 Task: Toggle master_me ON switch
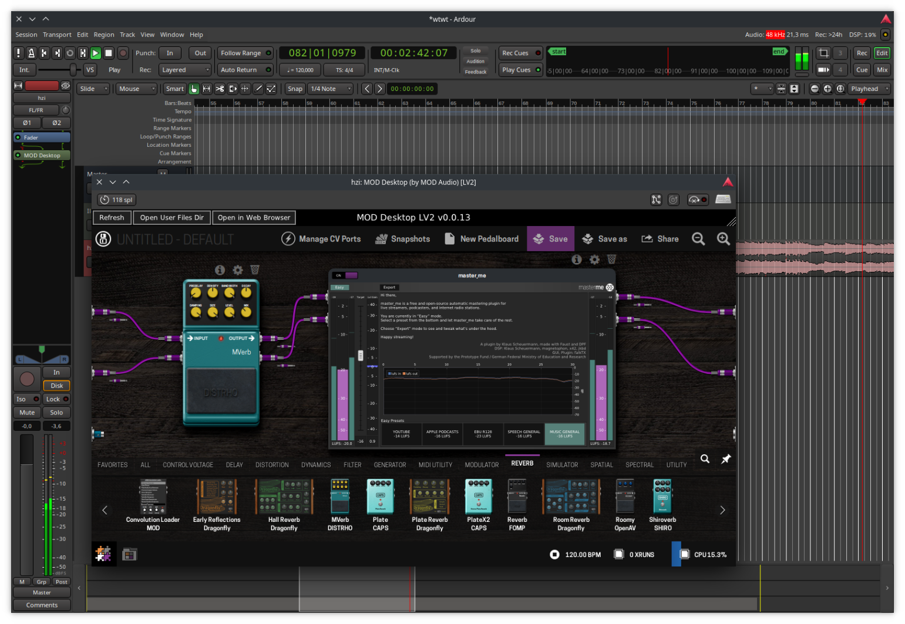[x=345, y=275]
